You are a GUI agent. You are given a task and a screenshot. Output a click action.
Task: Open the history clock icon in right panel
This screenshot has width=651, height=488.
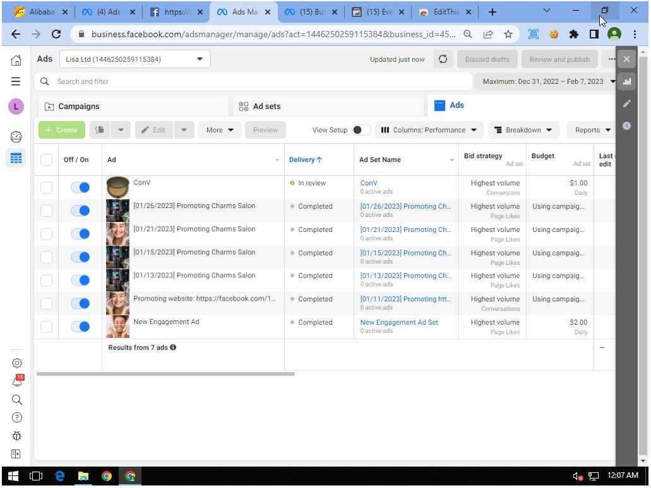pos(627,125)
